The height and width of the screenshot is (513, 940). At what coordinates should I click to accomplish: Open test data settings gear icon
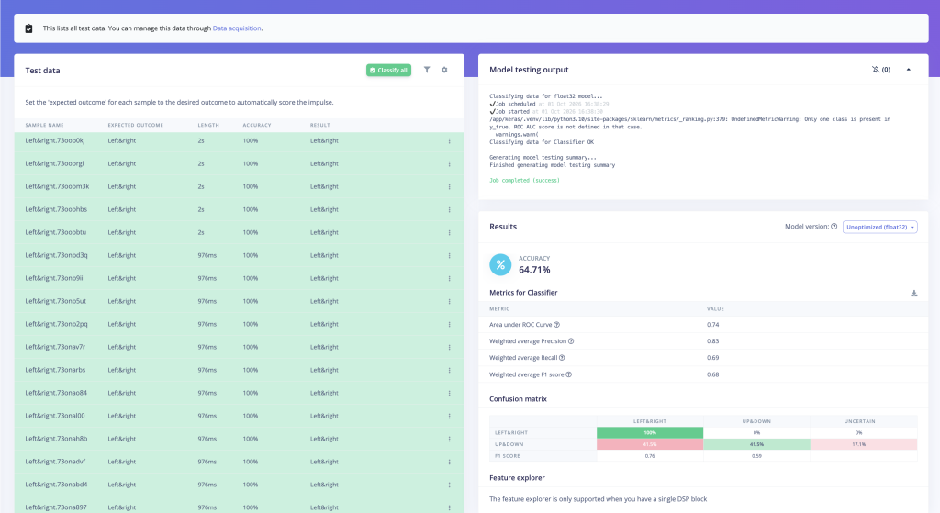point(444,70)
